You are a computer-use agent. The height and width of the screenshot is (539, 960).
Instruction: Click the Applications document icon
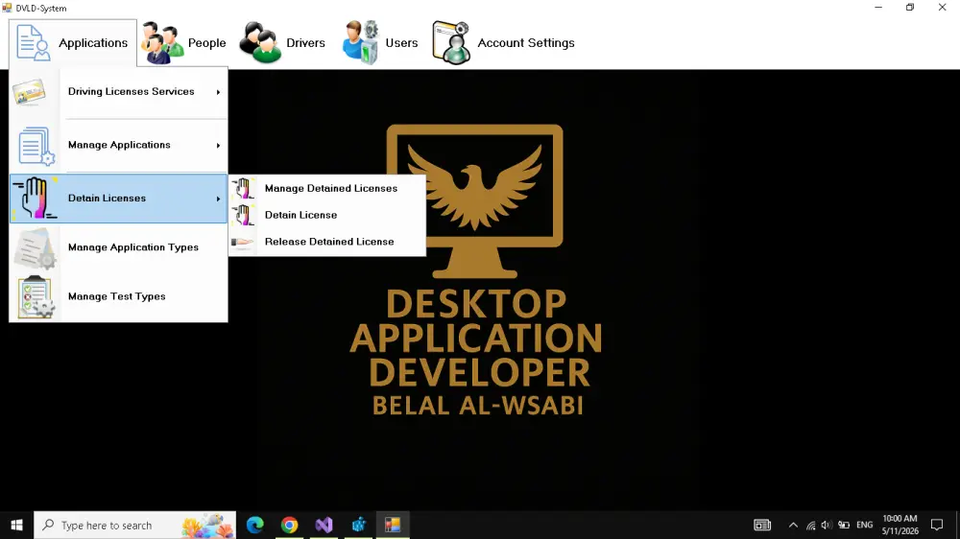[x=33, y=43]
